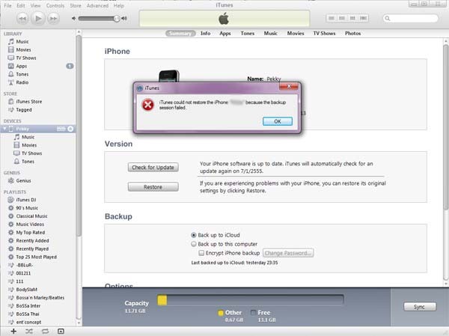The width and height of the screenshot is (449, 336).
Task: Open the Recently Added playlist
Action: point(32,241)
